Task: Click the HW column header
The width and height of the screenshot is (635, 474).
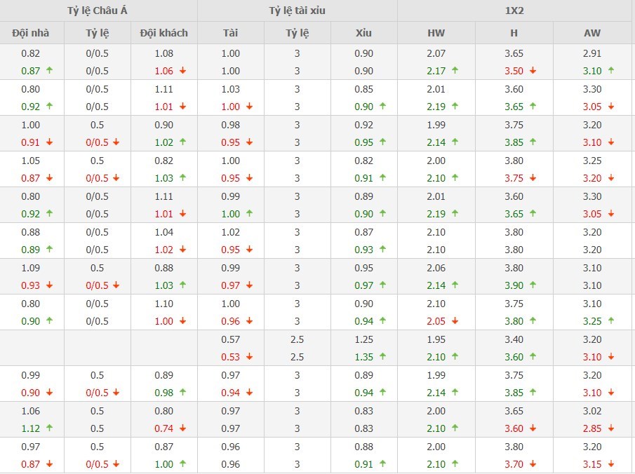Action: [436, 33]
